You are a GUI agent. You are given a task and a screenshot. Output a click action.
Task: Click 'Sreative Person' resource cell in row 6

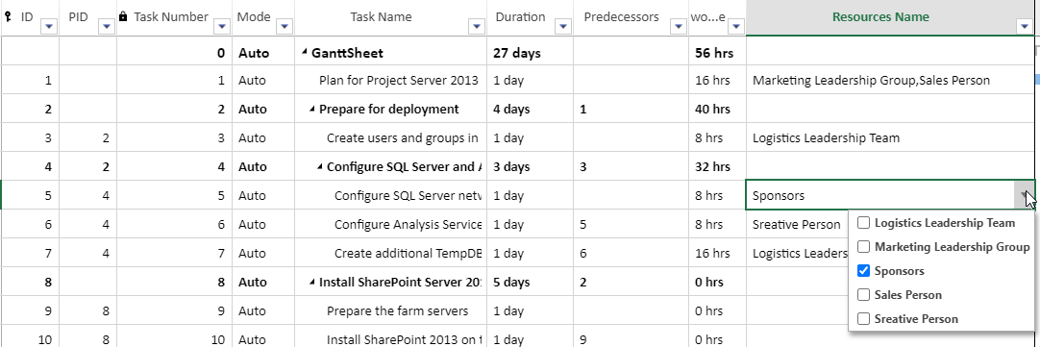pyautogui.click(x=797, y=224)
